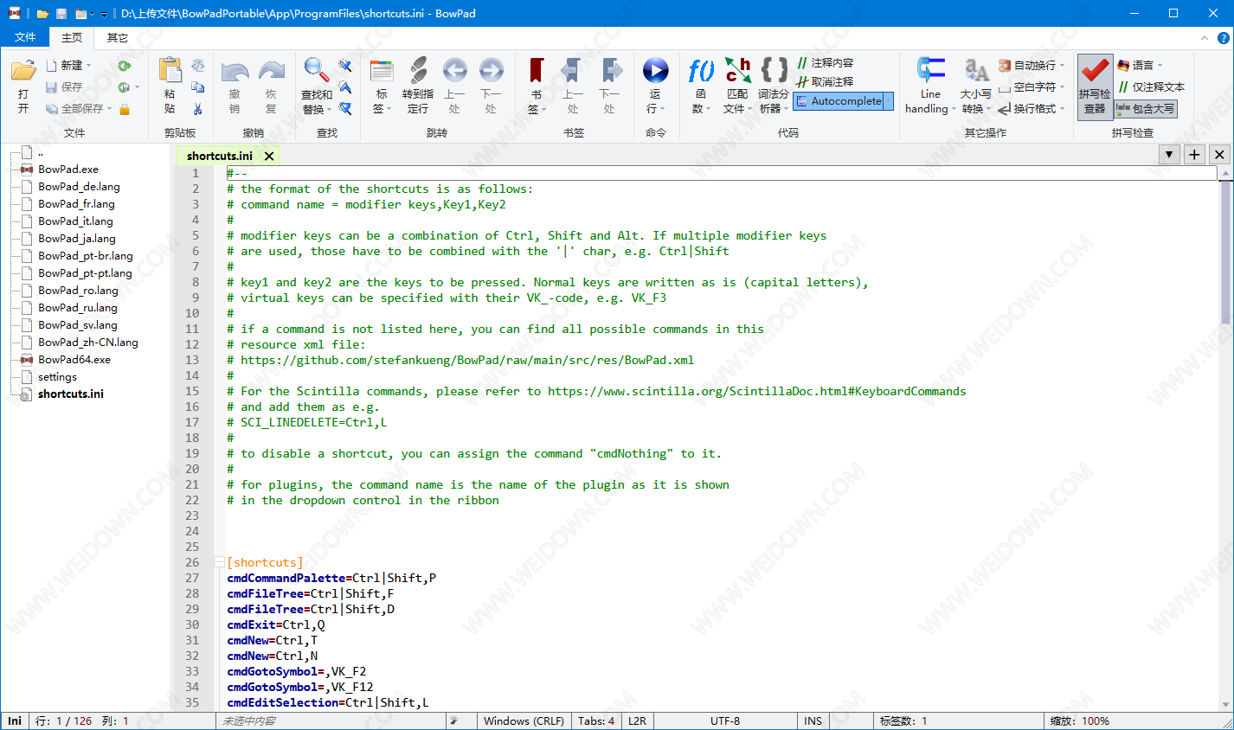Click the previous bookmark icon in 书签
This screenshot has height=730, width=1234.
click(x=572, y=70)
